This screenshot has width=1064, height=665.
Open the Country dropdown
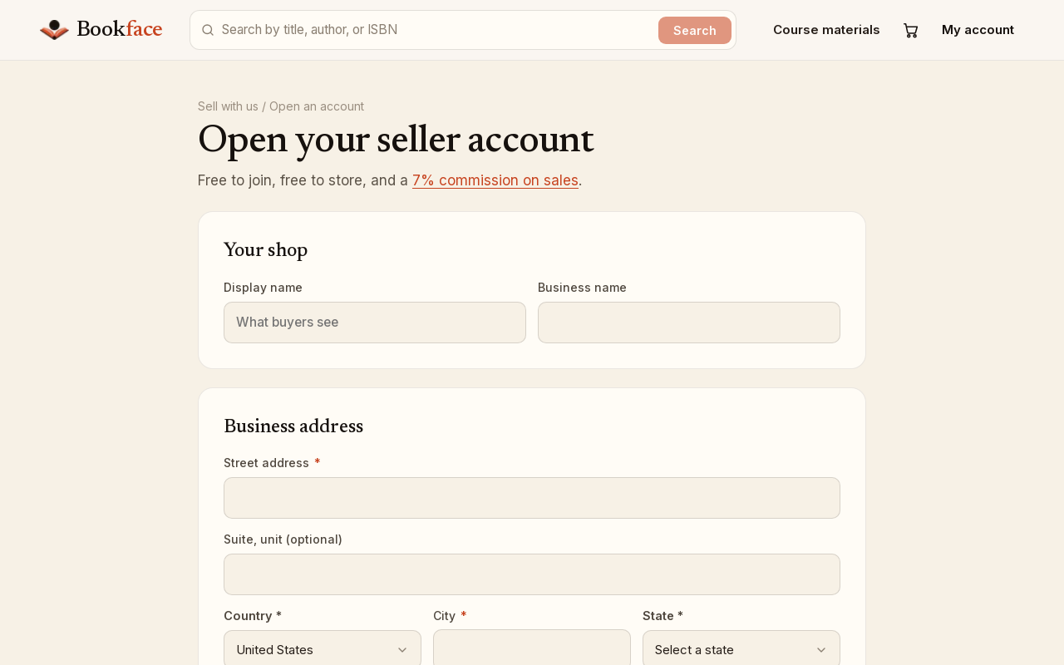tap(323, 649)
